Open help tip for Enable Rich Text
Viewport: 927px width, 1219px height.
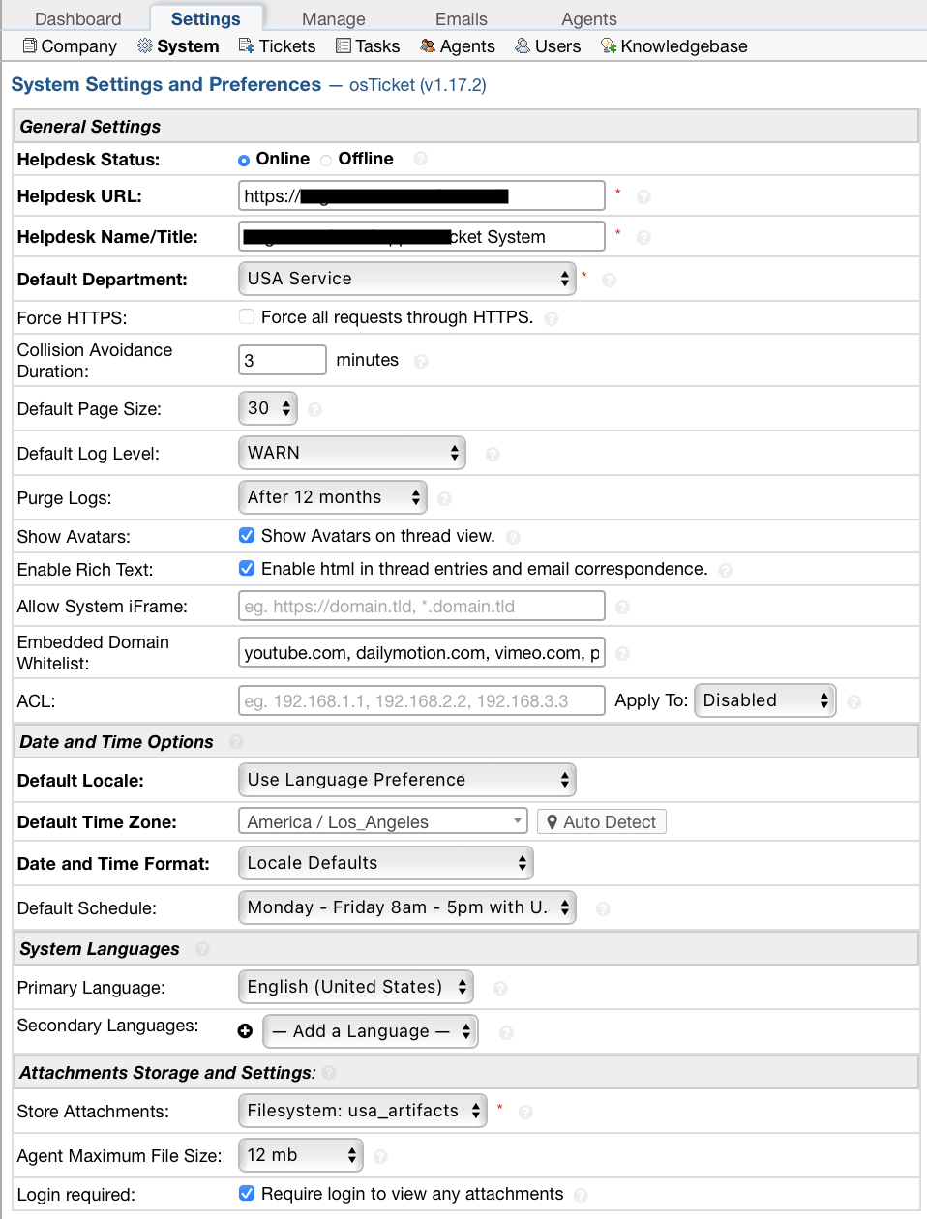(726, 571)
